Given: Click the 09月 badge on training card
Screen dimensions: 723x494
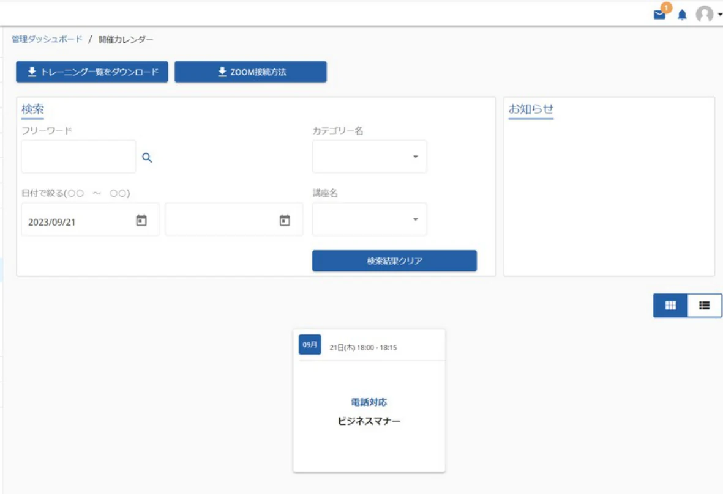Looking at the screenshot, I should click(x=310, y=344).
